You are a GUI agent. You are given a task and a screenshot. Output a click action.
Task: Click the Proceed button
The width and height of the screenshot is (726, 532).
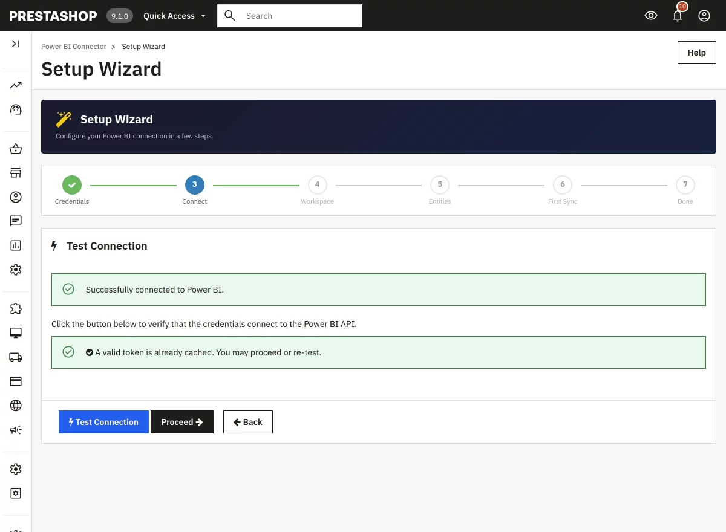coord(182,422)
